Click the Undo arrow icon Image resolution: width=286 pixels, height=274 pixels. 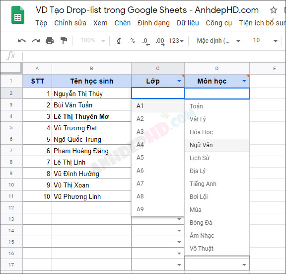(22, 41)
